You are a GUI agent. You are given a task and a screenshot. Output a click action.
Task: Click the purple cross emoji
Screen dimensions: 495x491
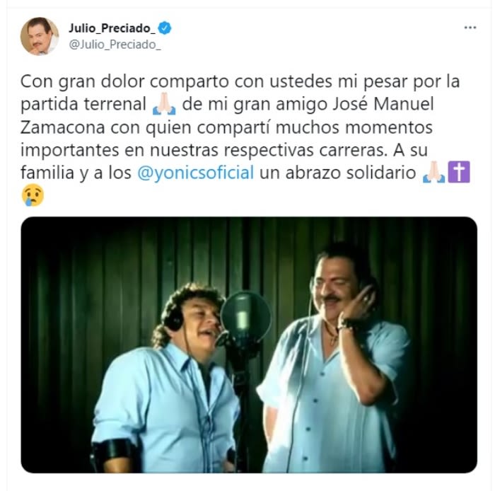coord(459,172)
